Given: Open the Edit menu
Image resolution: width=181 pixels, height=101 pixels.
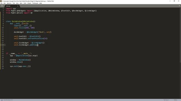Looking at the screenshot, I should click(5, 3).
